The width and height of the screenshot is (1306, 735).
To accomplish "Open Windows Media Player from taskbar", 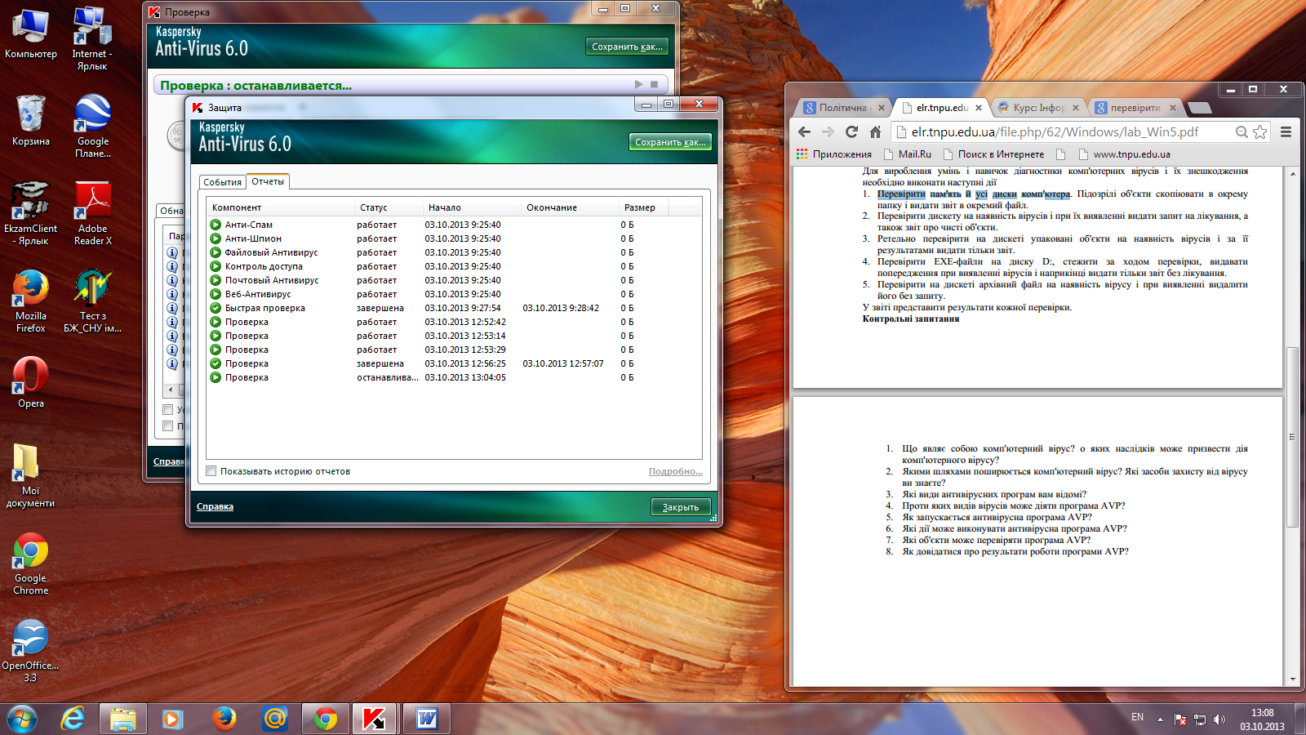I will [x=172, y=719].
